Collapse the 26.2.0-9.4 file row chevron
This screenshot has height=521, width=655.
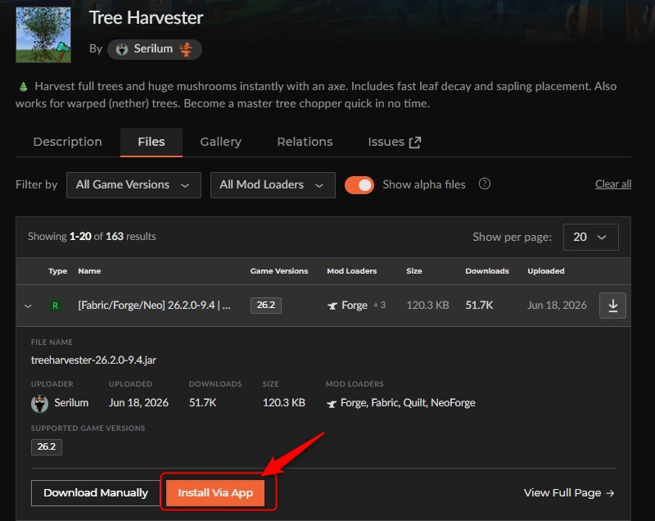pos(28,306)
